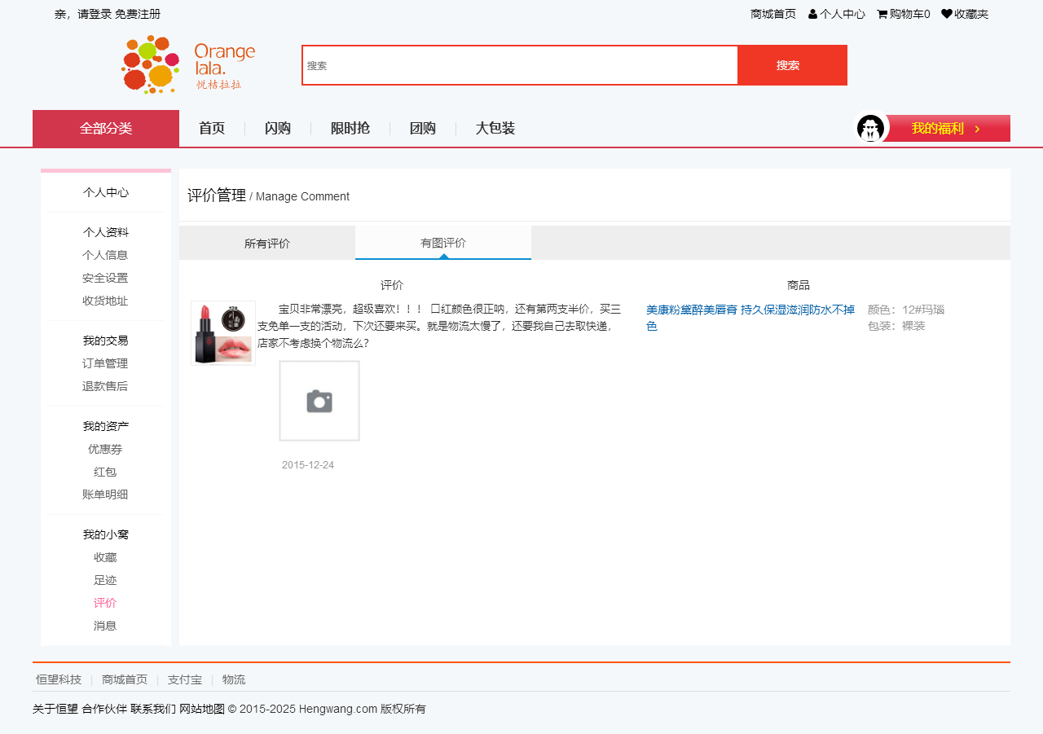Open the 闪购 navigation item
This screenshot has height=734, width=1043.
pyautogui.click(x=278, y=128)
